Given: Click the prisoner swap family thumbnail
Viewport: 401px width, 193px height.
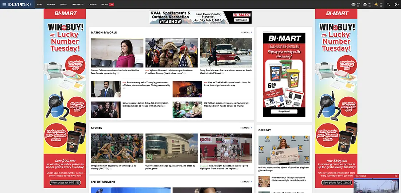Looking at the screenshot, I should (x=187, y=110).
